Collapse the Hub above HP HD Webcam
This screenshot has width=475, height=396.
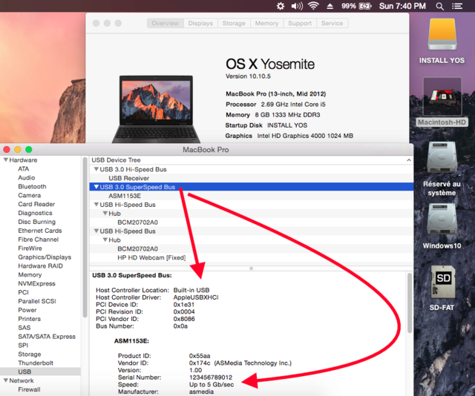point(105,240)
